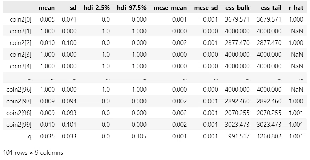Select the 991.517 ess_bulk cell
This screenshot has width=310, height=160.
(x=239, y=136)
